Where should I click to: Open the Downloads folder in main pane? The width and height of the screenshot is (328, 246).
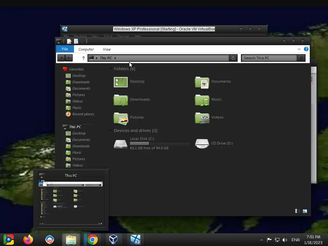132,100
